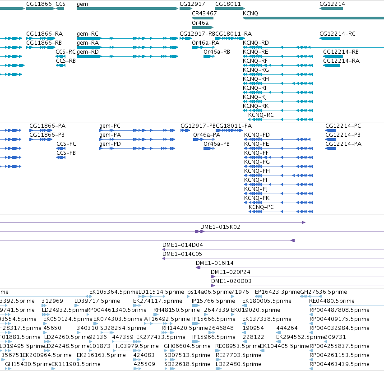
Task: Select protein KCNQ-PD
Action: 278,139
